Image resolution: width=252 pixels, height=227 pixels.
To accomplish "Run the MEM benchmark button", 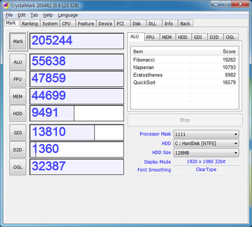I will (x=18, y=96).
